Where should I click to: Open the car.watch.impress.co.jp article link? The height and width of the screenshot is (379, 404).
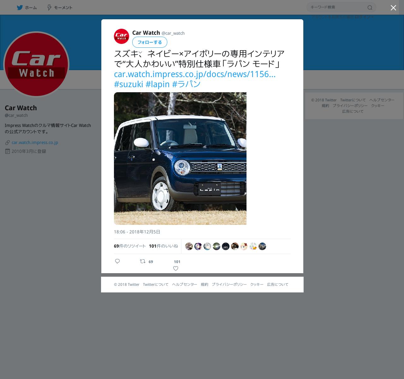point(195,74)
